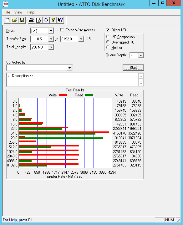Click the write value 40219
Viewport: 183px width, 225px height.
point(121,101)
